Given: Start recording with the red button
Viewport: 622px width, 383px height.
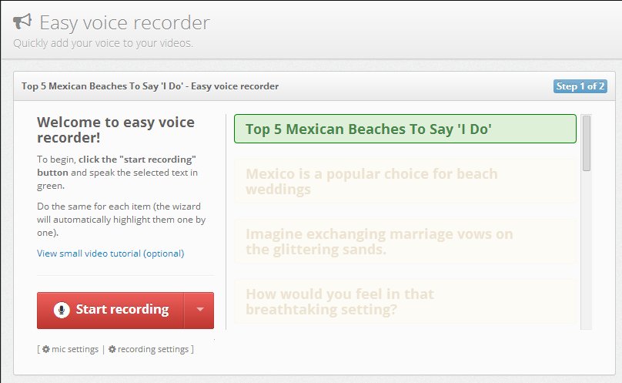Looking at the screenshot, I should [x=110, y=311].
